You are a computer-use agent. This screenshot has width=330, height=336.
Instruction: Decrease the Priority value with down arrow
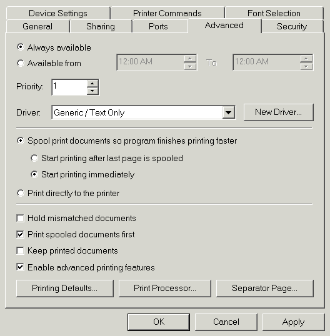[92, 91]
